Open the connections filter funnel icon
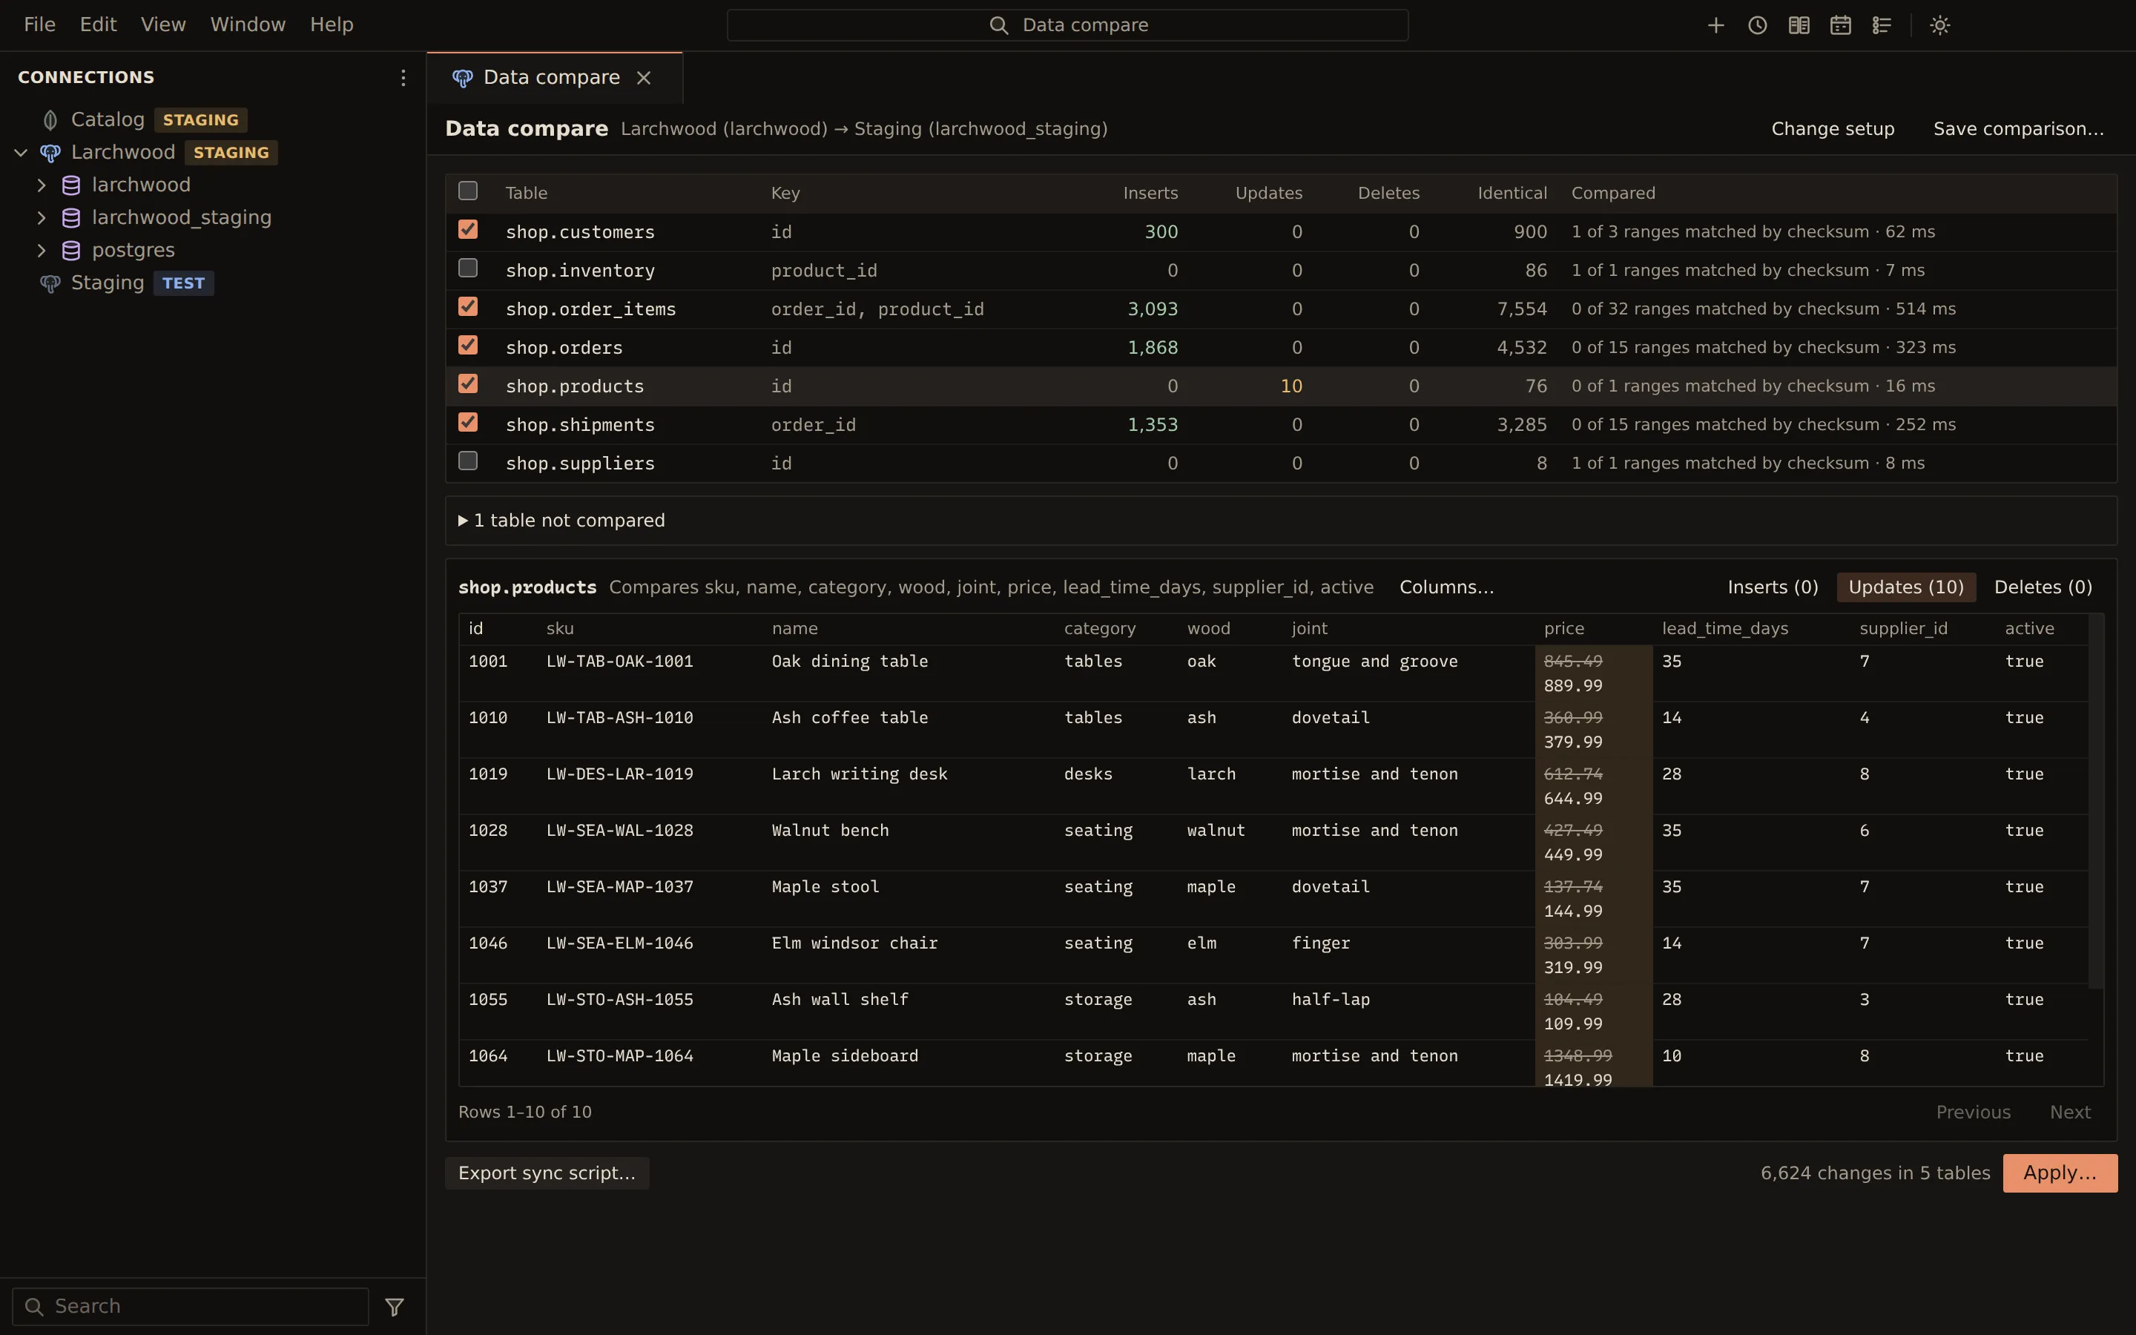 pyautogui.click(x=395, y=1307)
